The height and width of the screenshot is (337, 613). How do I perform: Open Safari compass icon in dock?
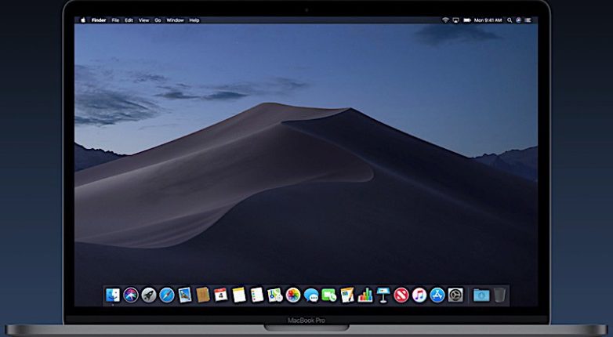(x=167, y=295)
